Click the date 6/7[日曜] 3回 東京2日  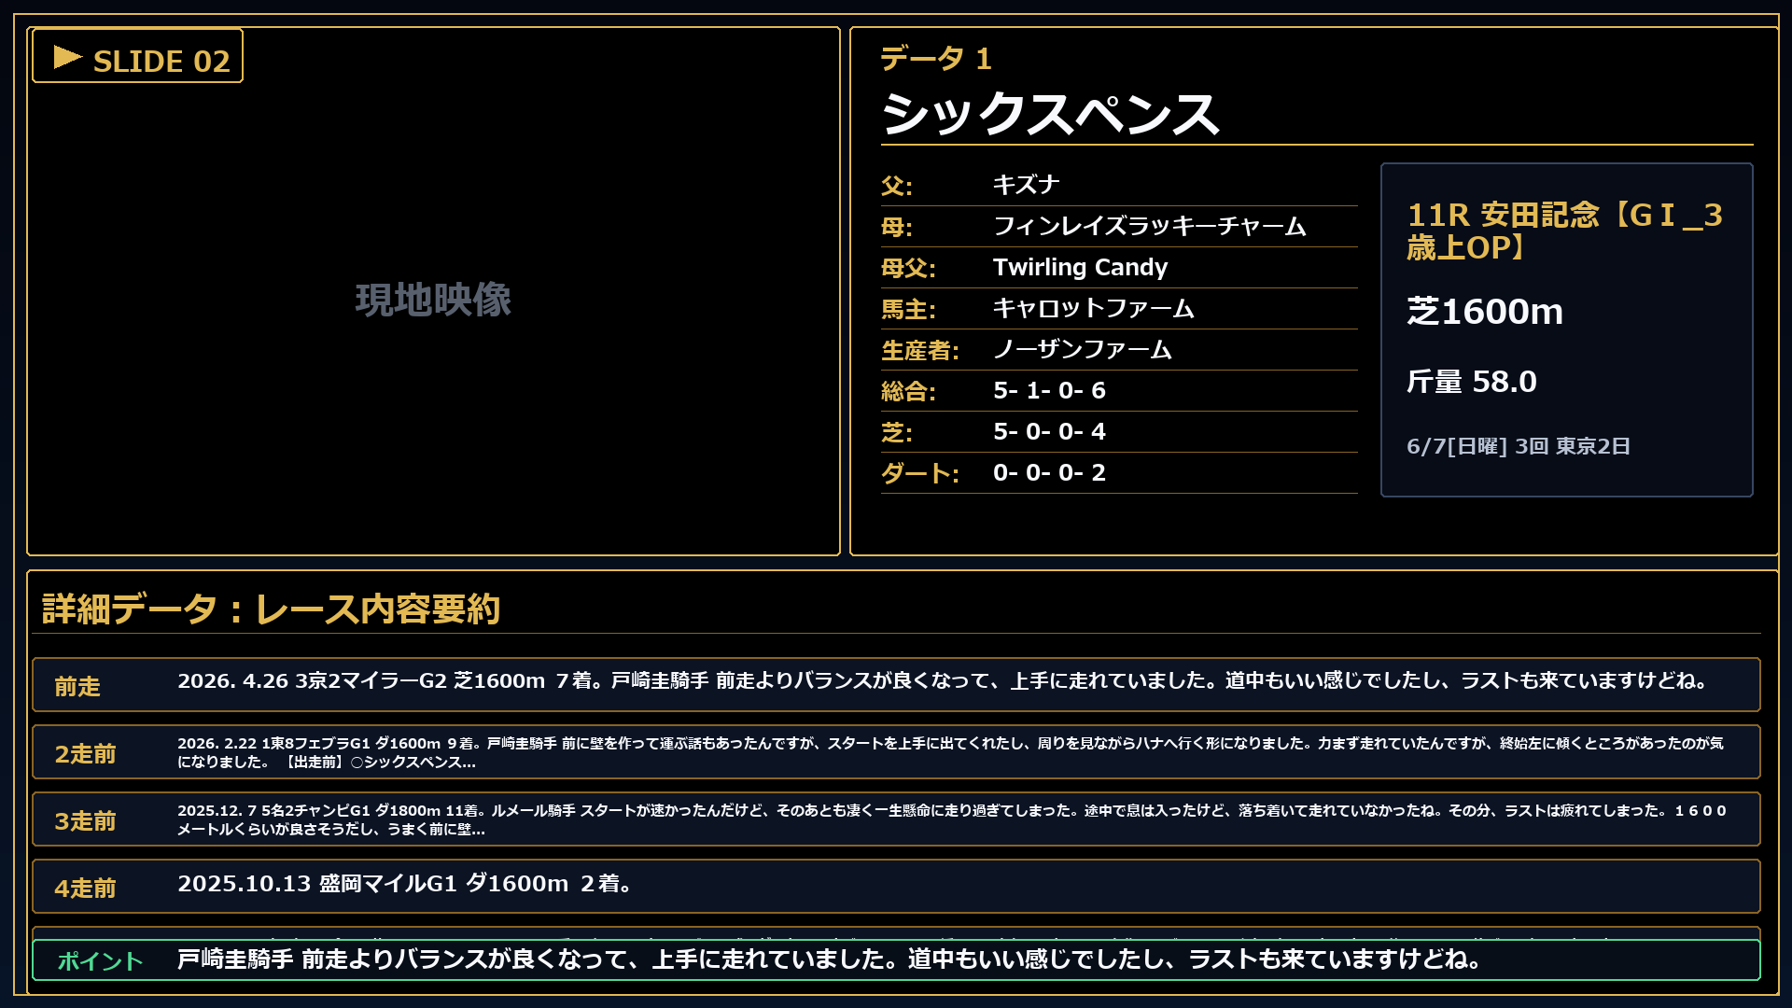pos(1519,446)
